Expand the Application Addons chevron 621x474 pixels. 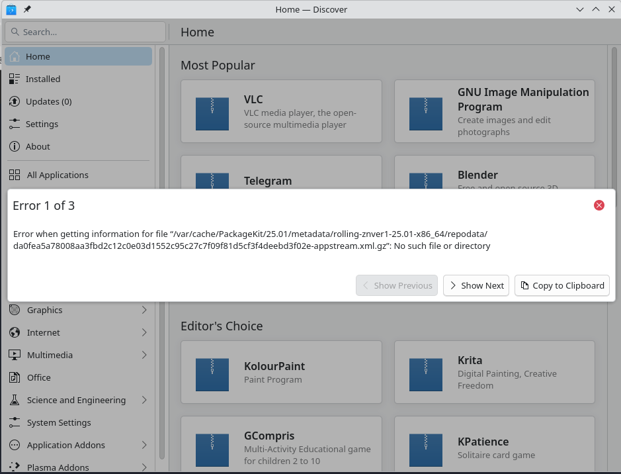point(144,445)
